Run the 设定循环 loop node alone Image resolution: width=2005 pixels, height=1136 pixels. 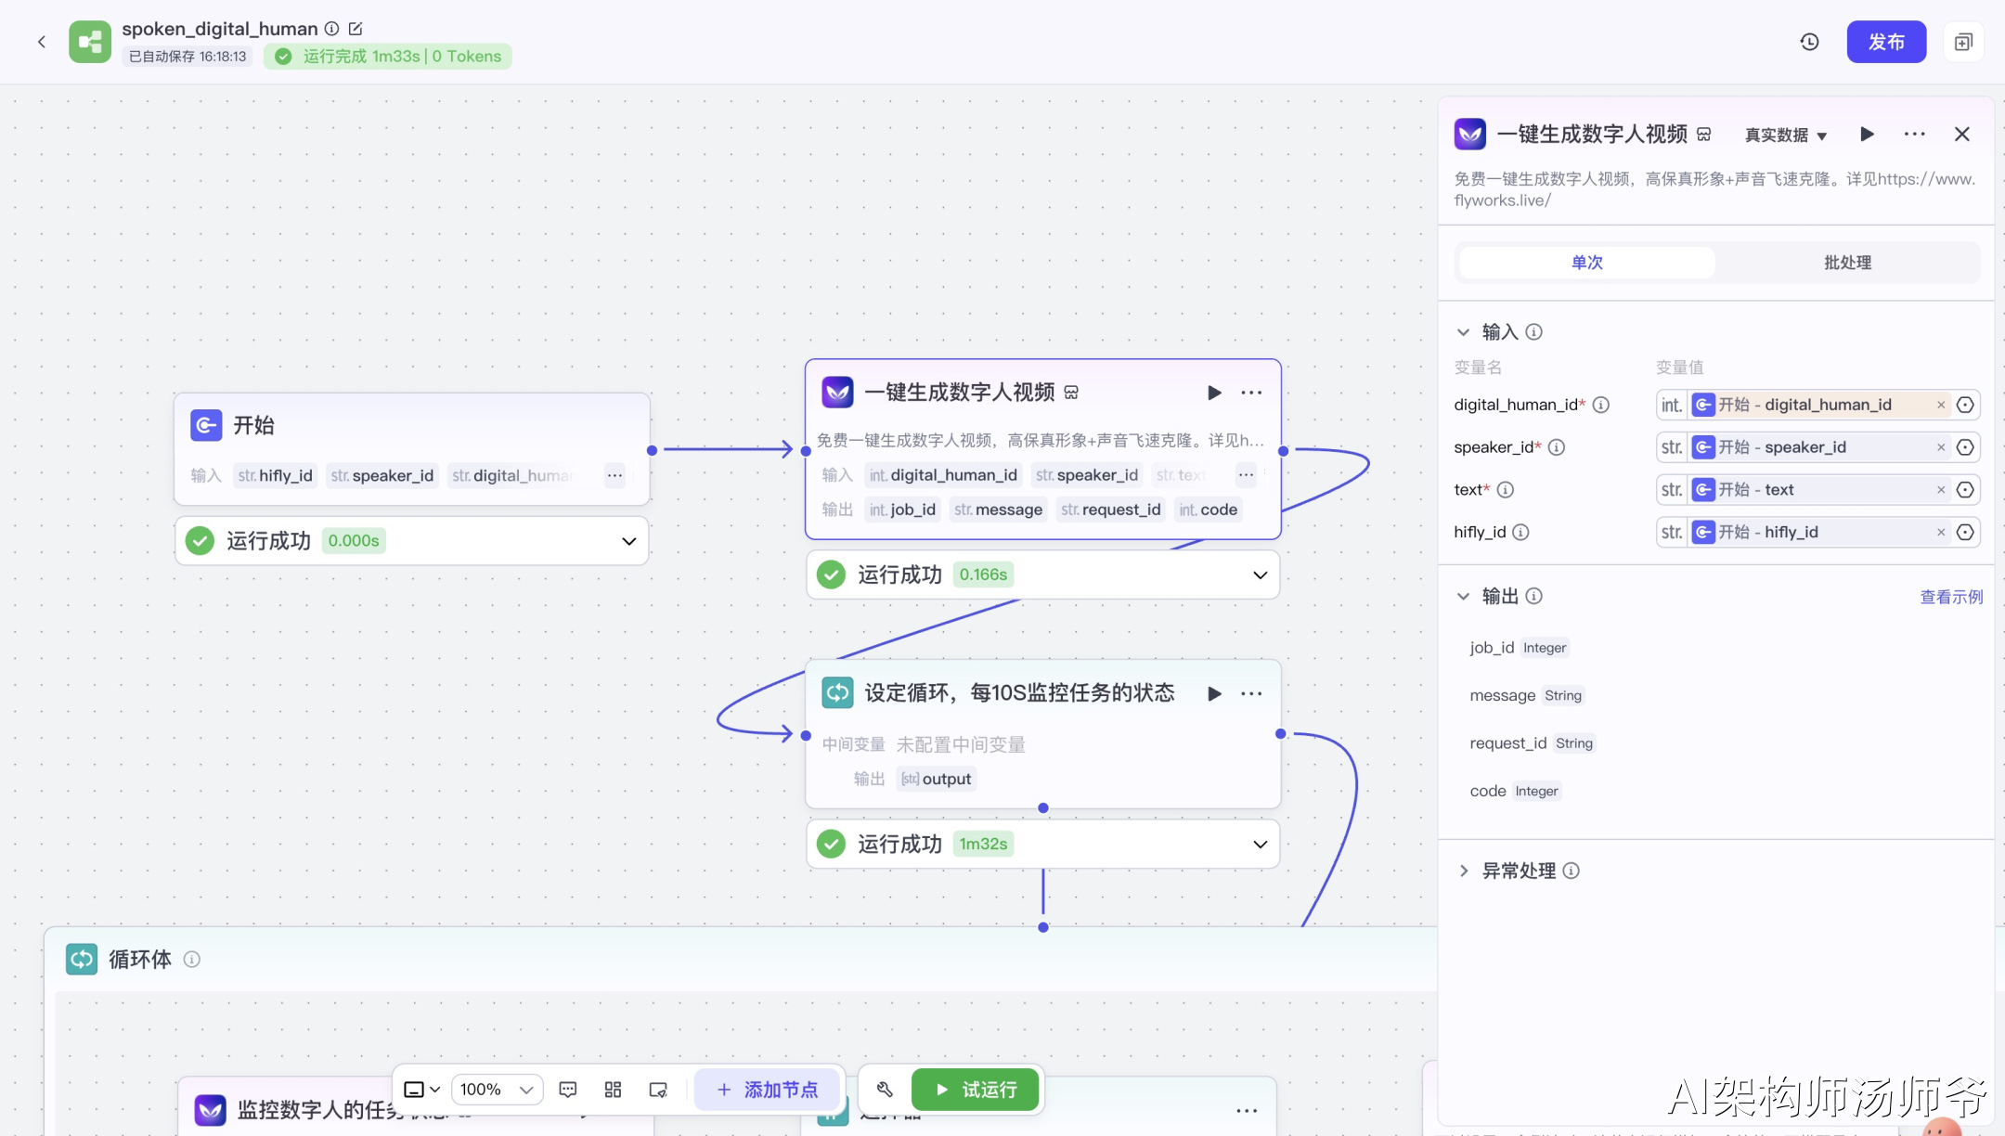(x=1214, y=693)
